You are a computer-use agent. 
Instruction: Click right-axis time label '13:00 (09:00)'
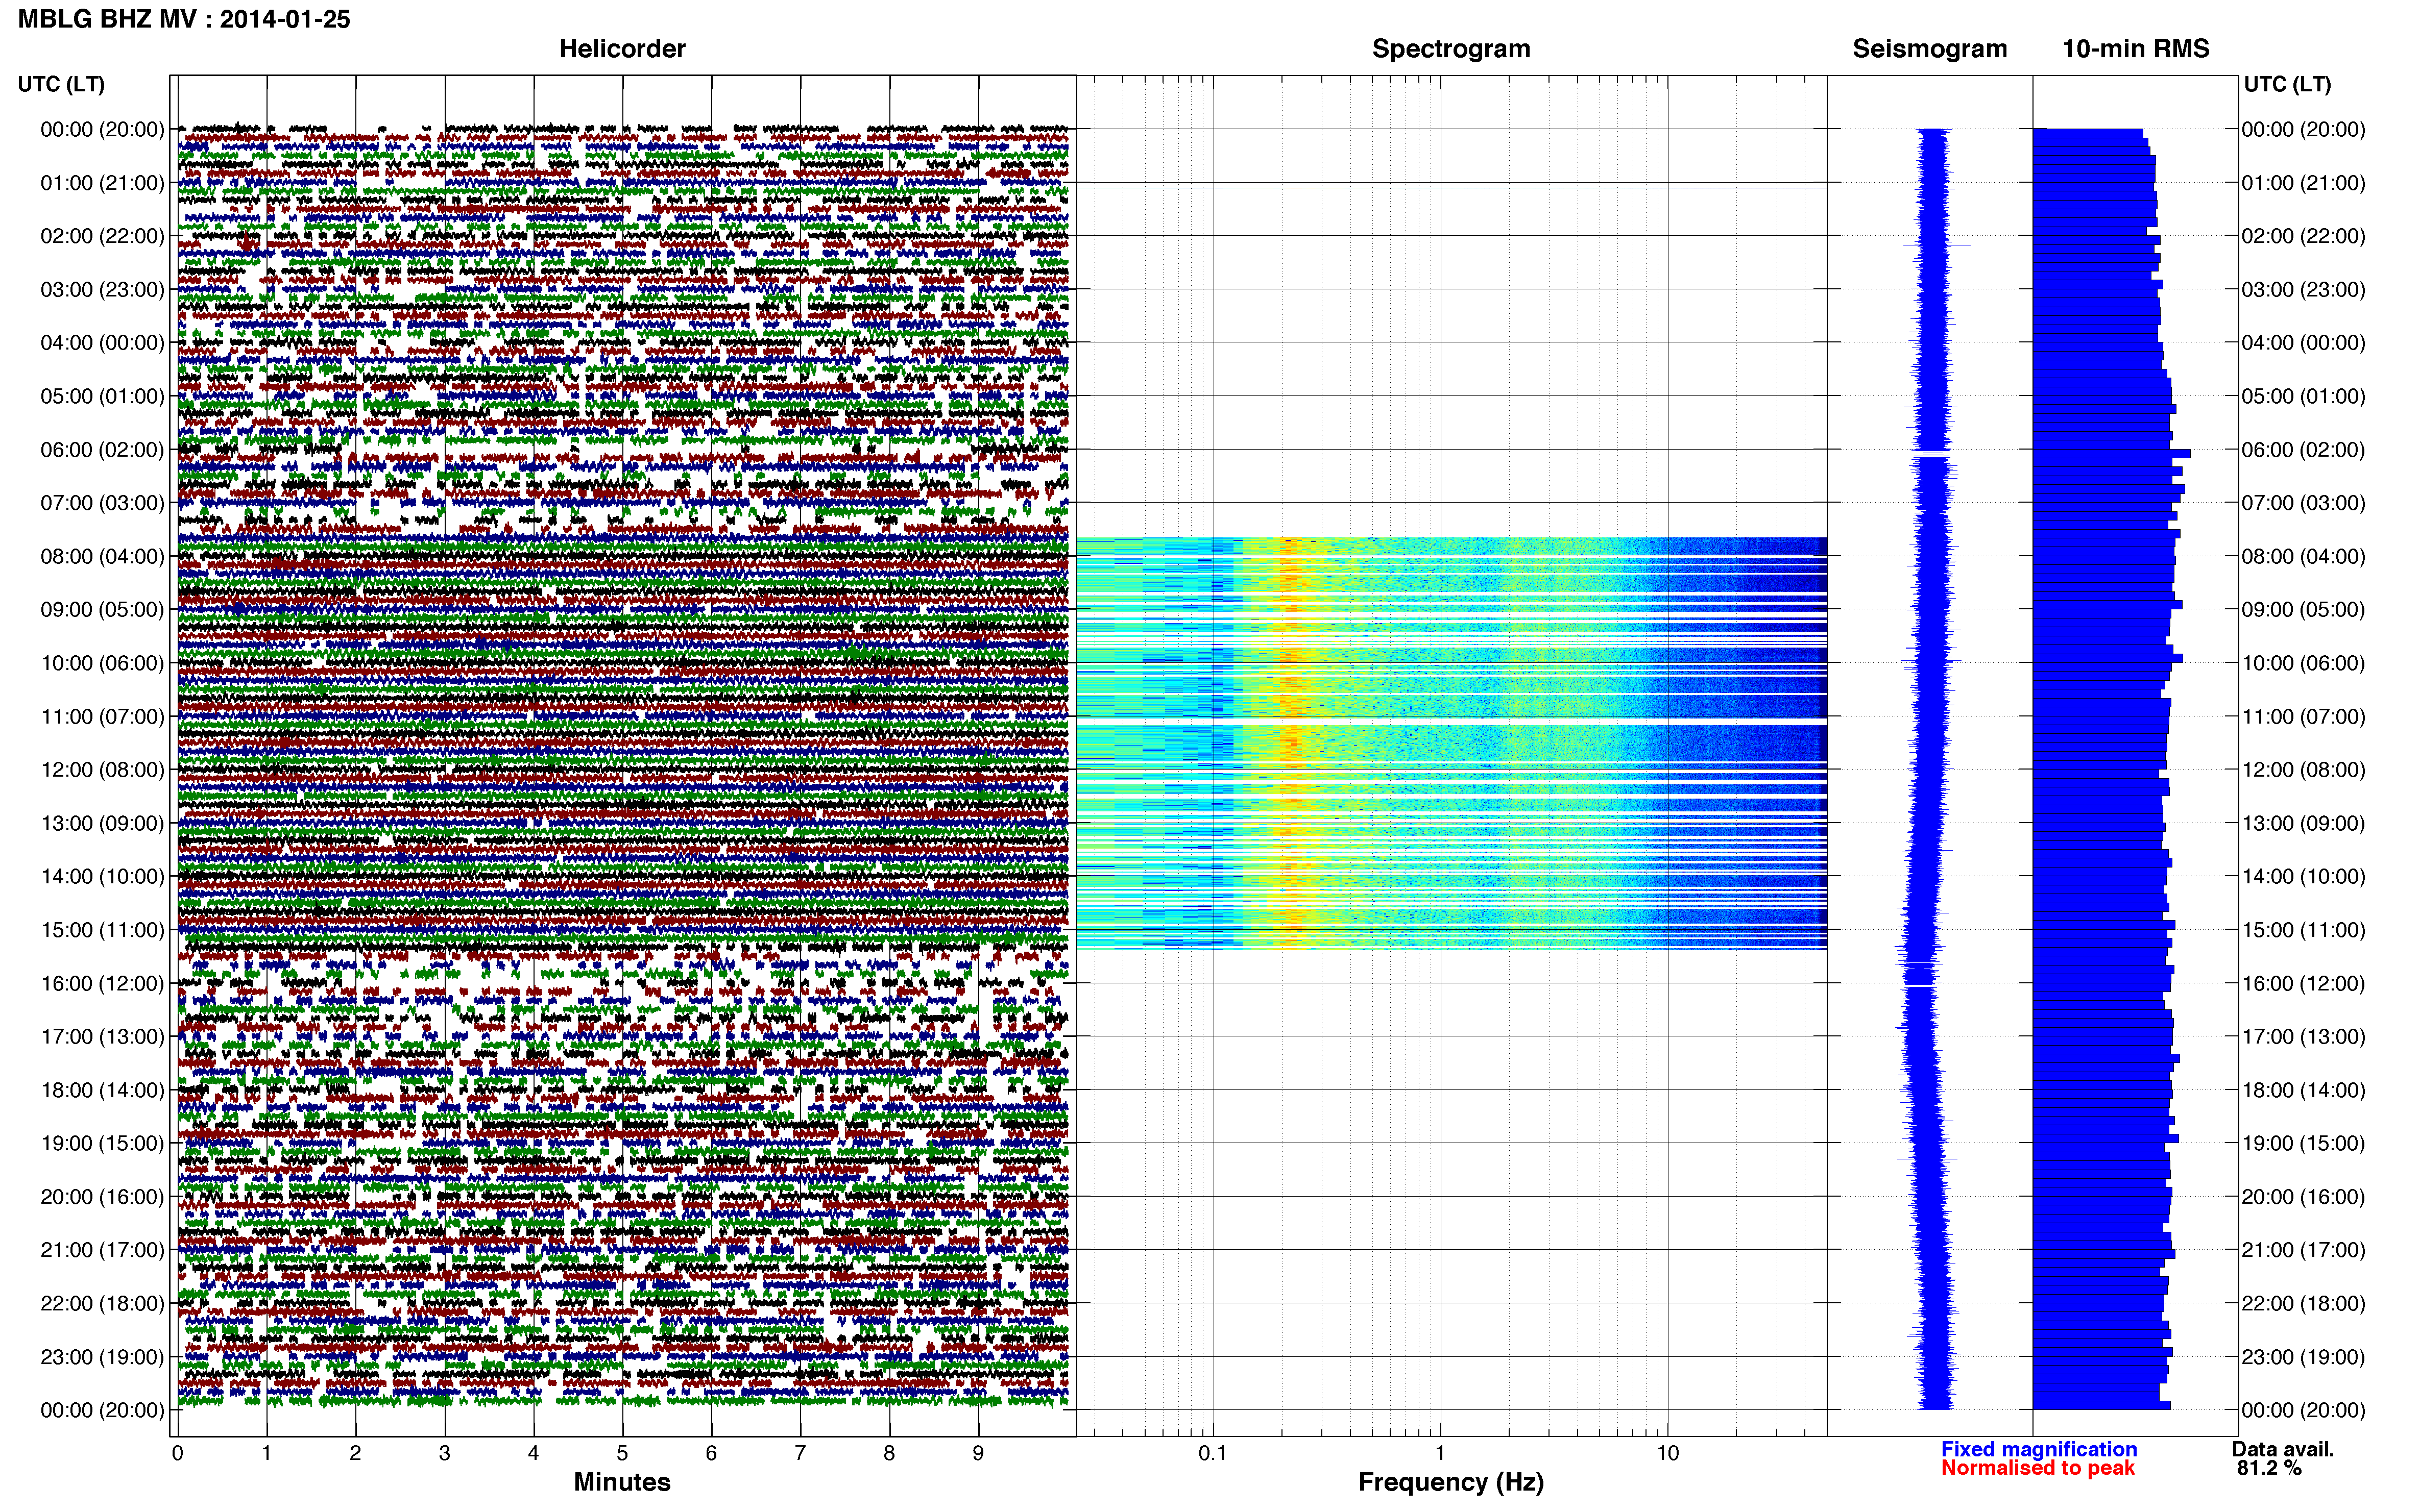[x=2303, y=823]
